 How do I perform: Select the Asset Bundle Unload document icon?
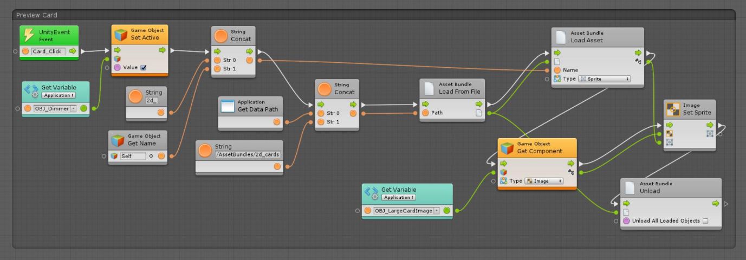[x=630, y=187]
